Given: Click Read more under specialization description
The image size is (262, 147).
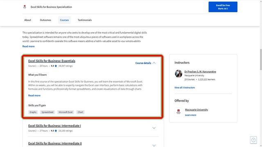Looking at the screenshot, I should coord(28,46).
